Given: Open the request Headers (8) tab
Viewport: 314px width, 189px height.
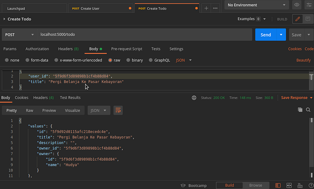Looking at the screenshot, I should [x=68, y=49].
